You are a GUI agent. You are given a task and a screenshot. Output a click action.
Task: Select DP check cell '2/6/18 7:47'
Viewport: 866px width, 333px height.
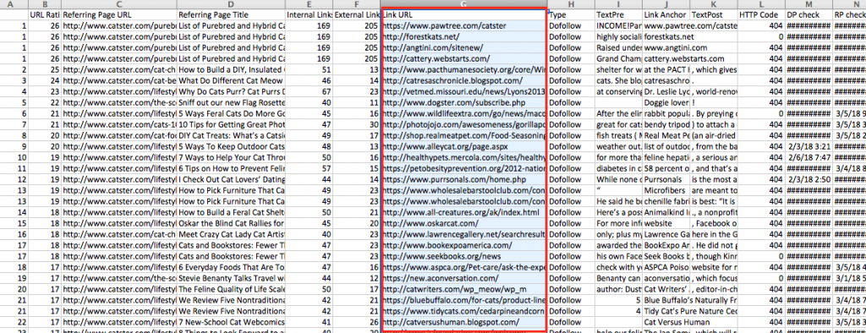click(x=809, y=157)
